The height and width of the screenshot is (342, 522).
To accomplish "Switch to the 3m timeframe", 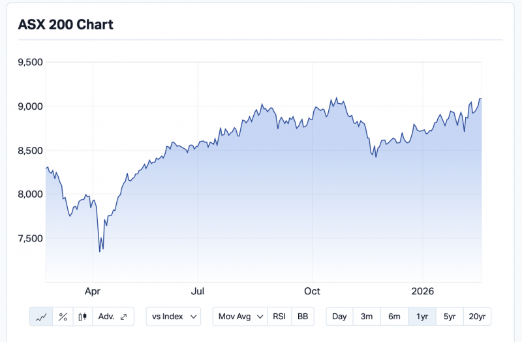I will point(367,317).
